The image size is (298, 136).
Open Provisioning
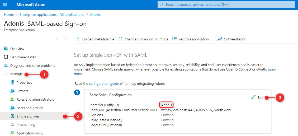click(26, 125)
